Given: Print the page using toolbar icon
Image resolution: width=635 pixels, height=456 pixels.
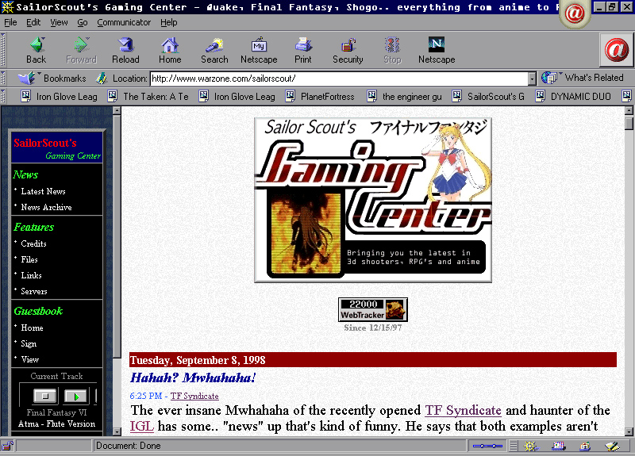Looking at the screenshot, I should (303, 50).
